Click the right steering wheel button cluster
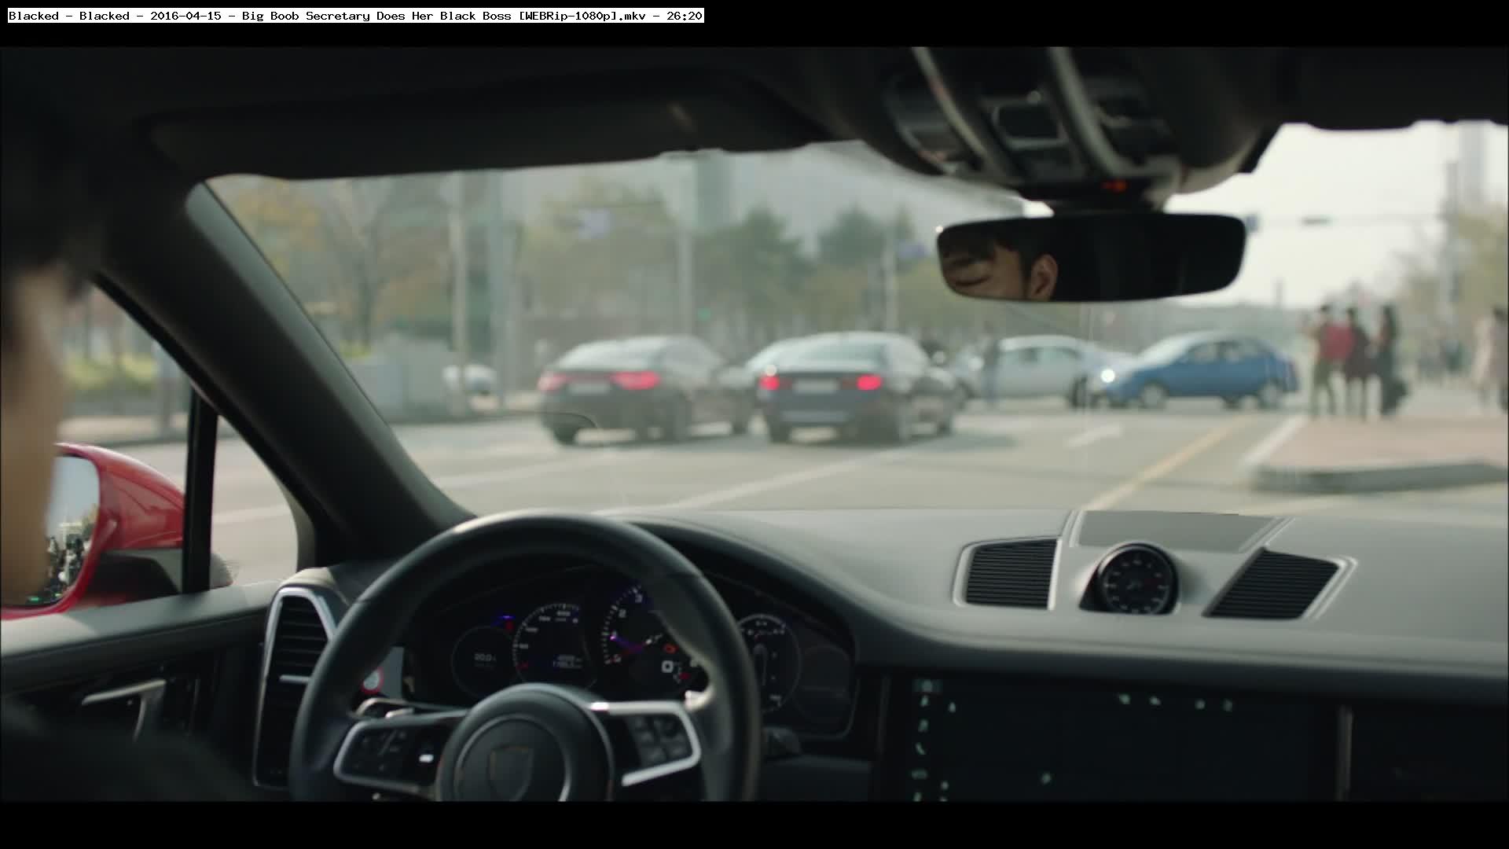Image resolution: width=1509 pixels, height=849 pixels. click(x=659, y=737)
